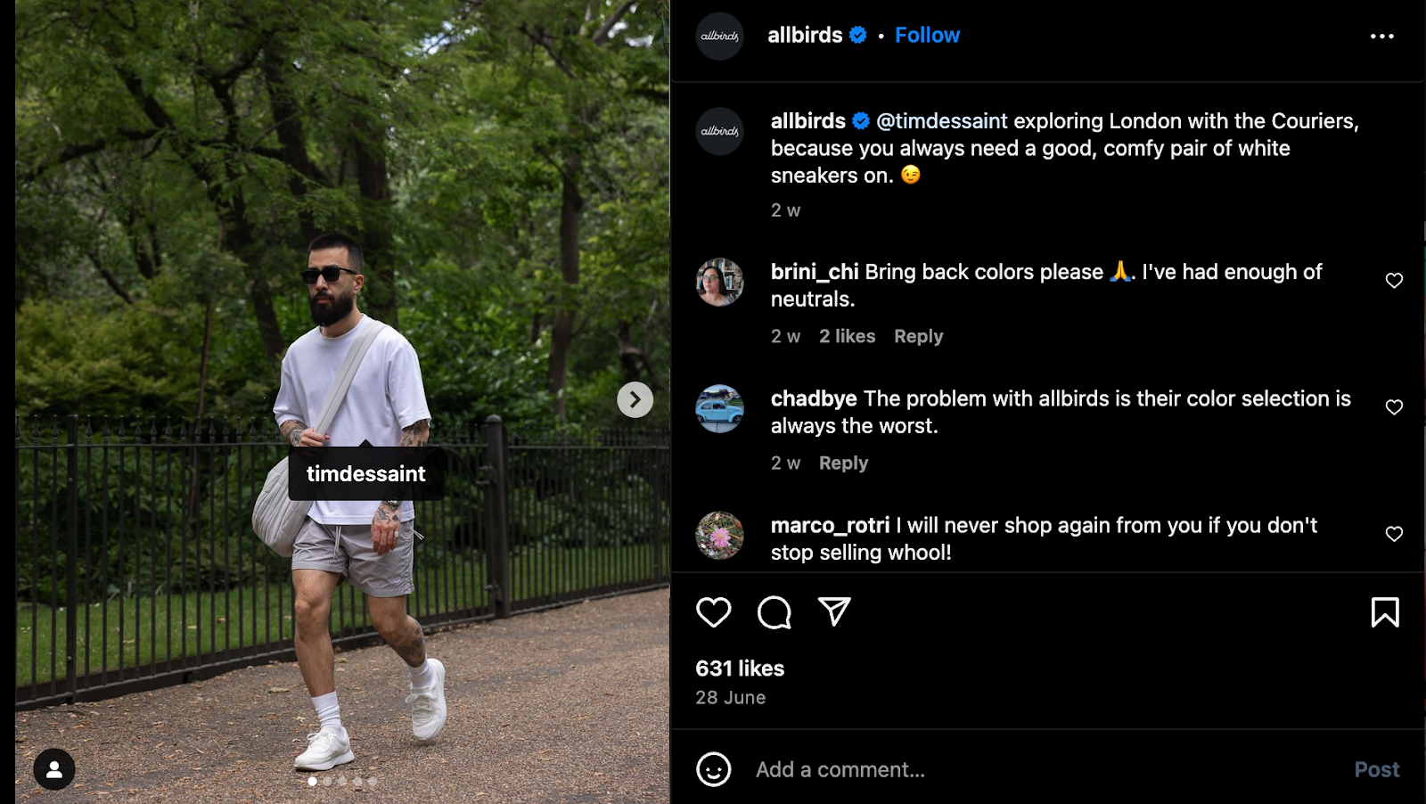This screenshot has width=1426, height=804.
Task: View the 631 likes list
Action: coord(740,669)
